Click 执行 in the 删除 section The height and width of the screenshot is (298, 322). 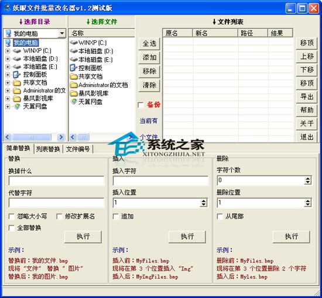[291, 237]
